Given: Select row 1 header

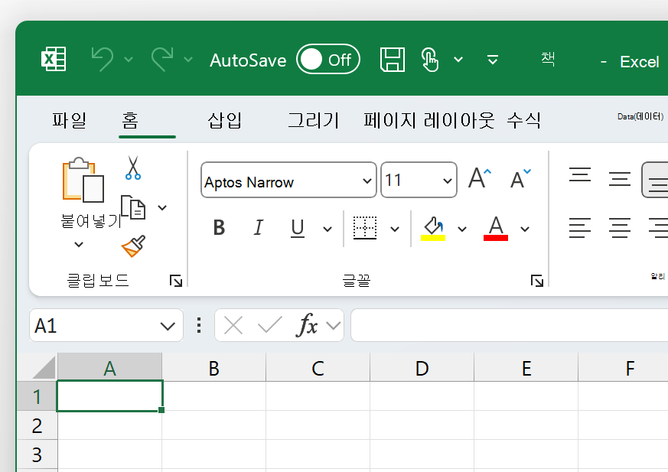Looking at the screenshot, I should (x=37, y=396).
